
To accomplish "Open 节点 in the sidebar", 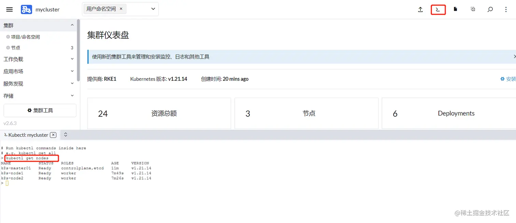I will pos(16,48).
